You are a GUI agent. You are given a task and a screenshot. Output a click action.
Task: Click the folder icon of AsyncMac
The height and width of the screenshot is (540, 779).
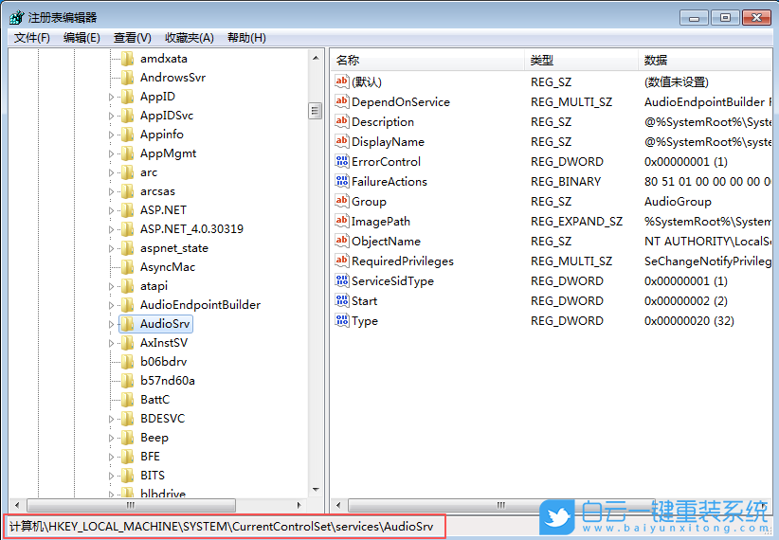[x=128, y=267]
